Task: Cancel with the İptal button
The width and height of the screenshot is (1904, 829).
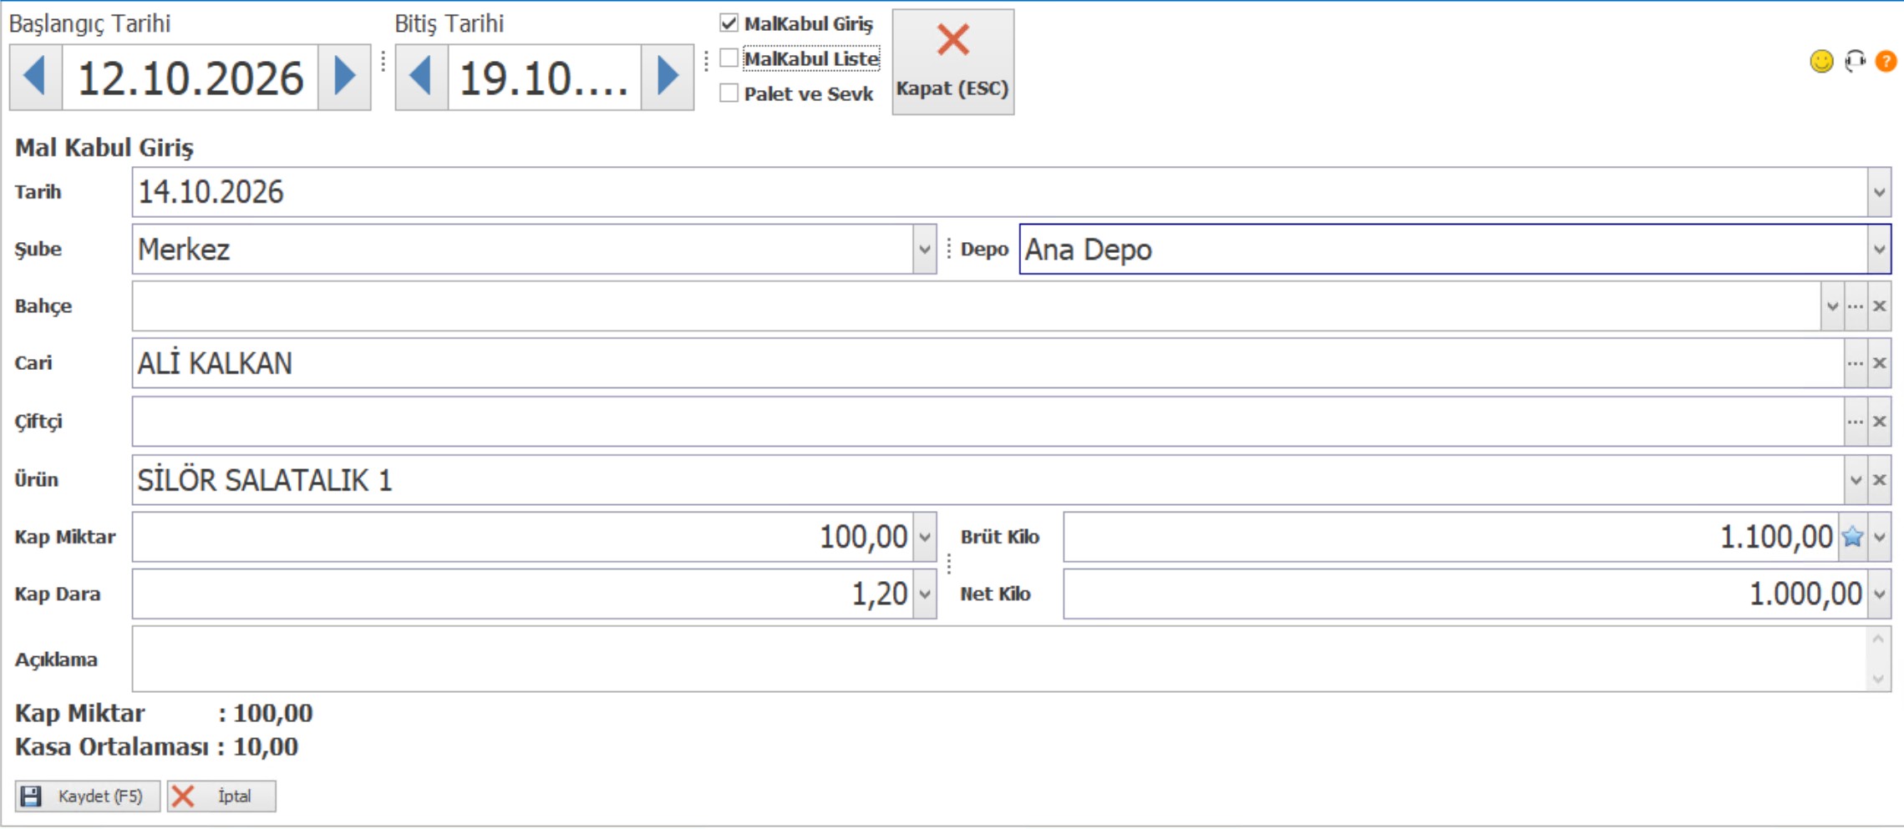Action: coord(221,796)
